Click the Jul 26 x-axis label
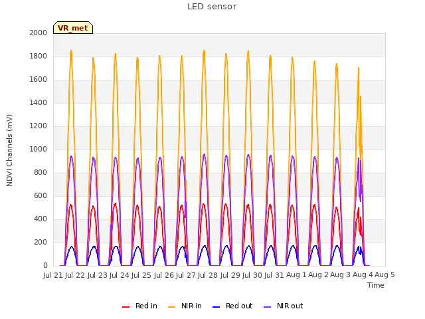 (x=164, y=275)
